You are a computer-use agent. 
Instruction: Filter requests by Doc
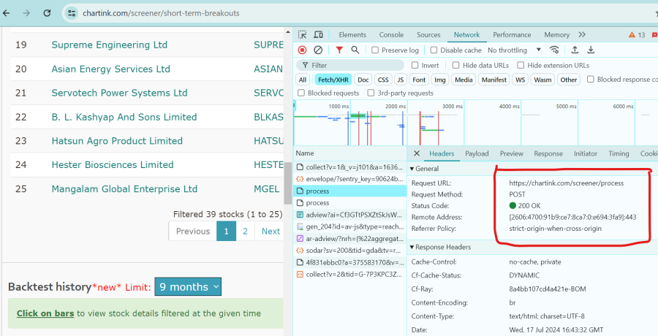[x=363, y=80]
